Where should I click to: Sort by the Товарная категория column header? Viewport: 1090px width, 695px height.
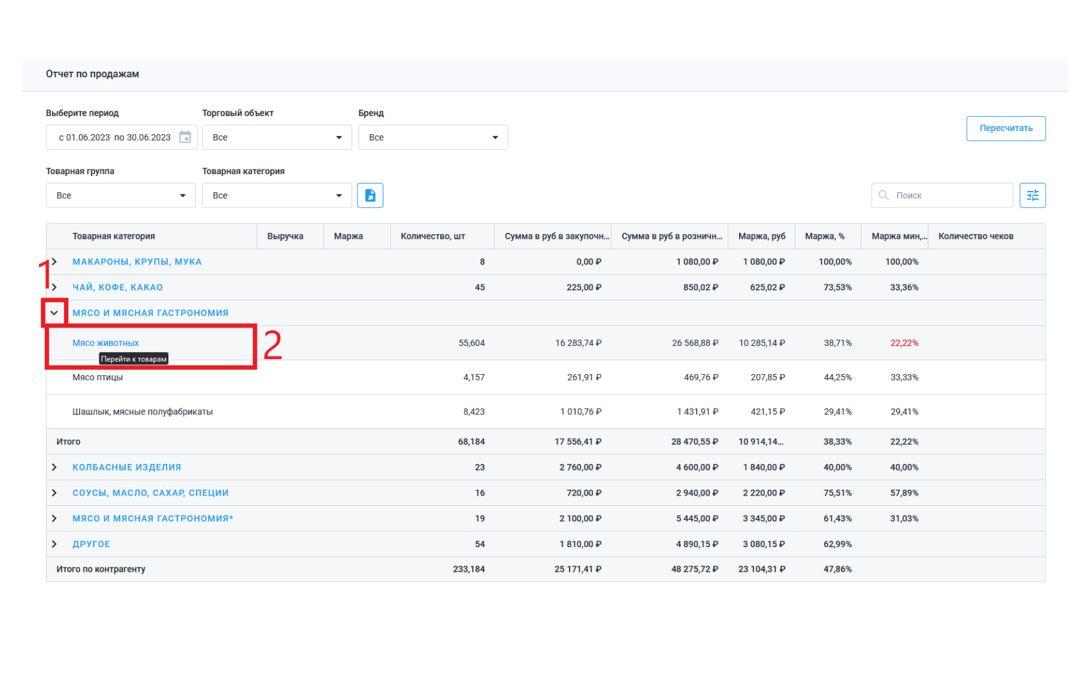pos(114,236)
